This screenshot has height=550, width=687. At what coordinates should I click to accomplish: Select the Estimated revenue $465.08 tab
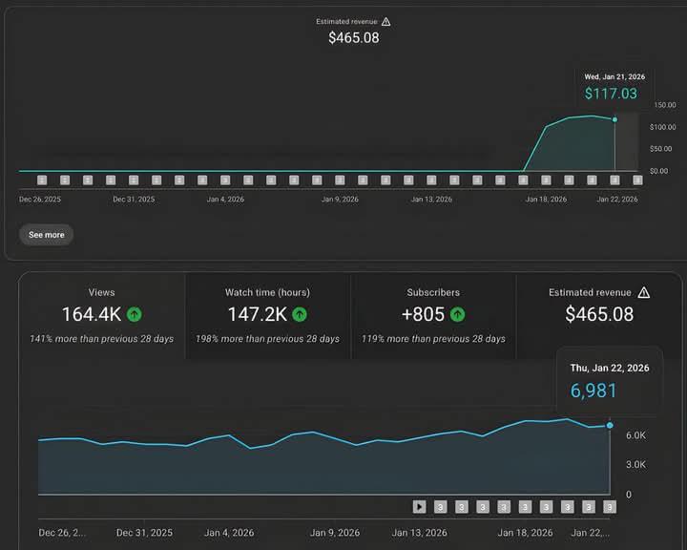click(x=598, y=316)
